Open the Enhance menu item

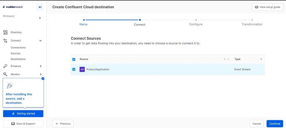point(16,66)
